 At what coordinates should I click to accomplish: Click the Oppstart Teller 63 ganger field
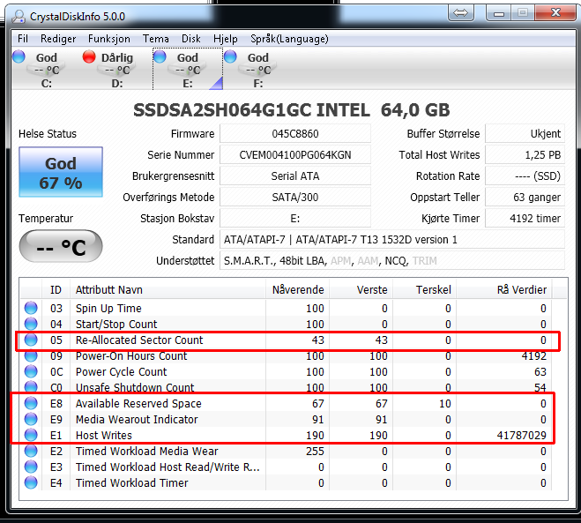click(x=525, y=197)
